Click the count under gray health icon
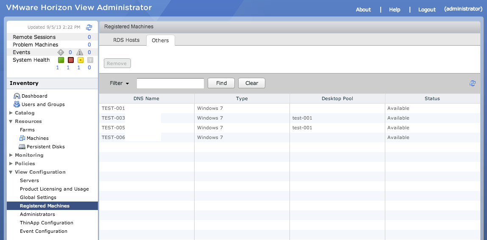 tap(89, 68)
